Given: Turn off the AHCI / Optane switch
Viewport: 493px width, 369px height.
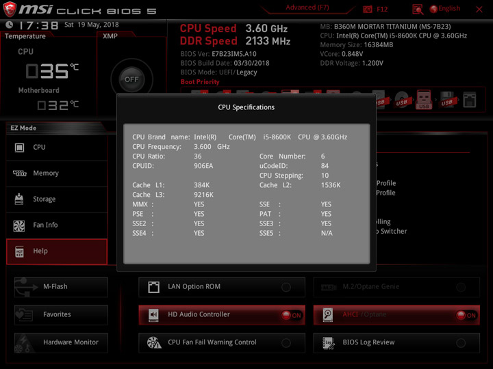Looking at the screenshot, I should pyautogui.click(x=466, y=315).
